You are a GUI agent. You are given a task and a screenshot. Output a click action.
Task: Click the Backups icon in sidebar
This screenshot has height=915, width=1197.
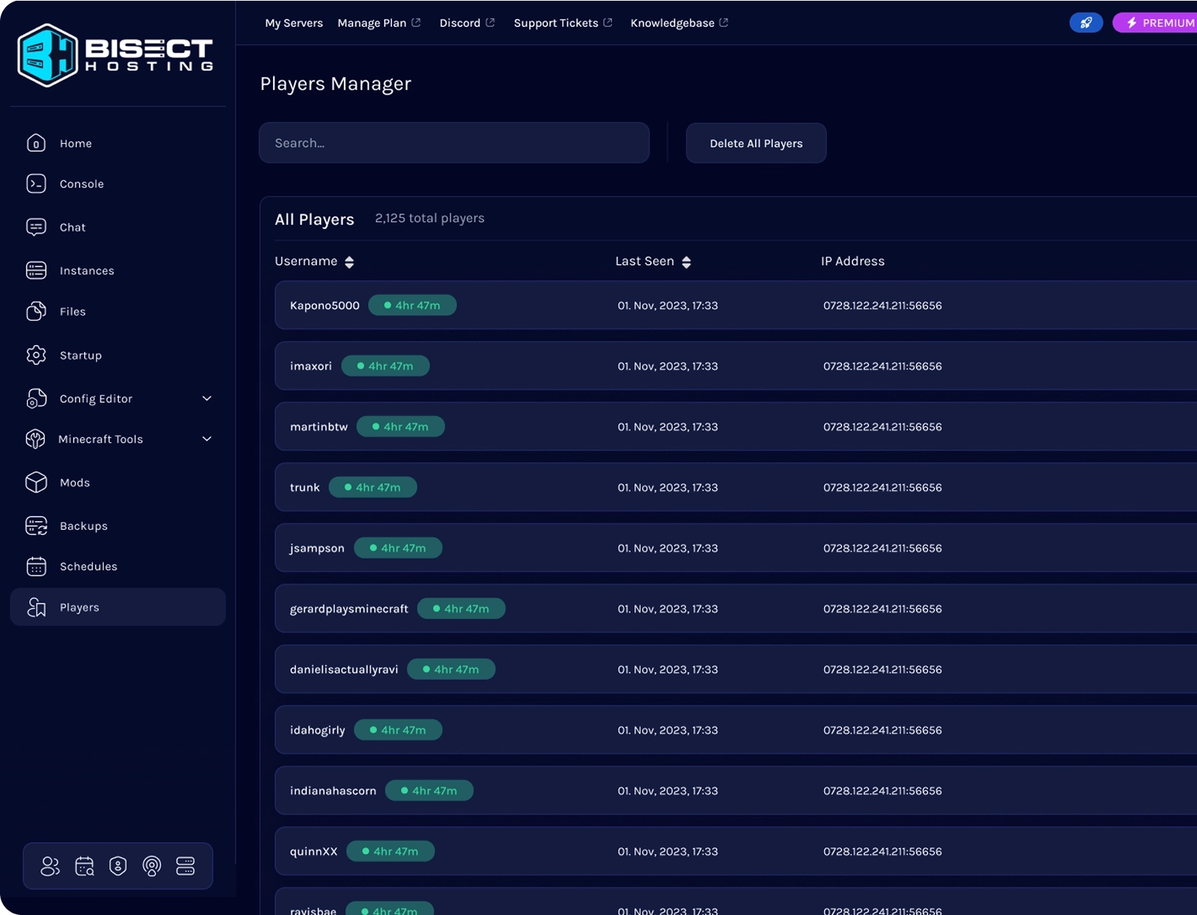point(36,526)
